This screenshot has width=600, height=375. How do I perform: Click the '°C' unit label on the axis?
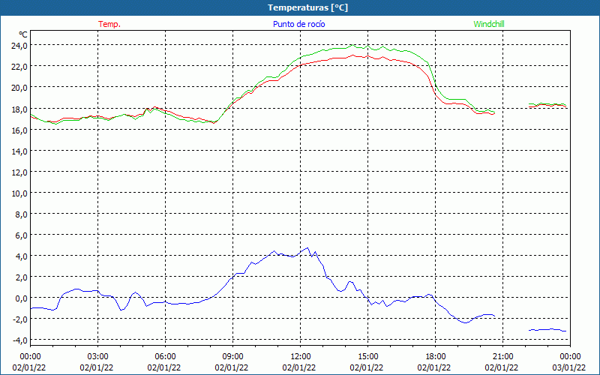click(23, 34)
